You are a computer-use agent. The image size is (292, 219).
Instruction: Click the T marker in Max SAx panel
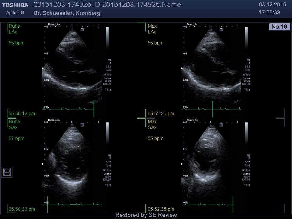tap(221, 125)
